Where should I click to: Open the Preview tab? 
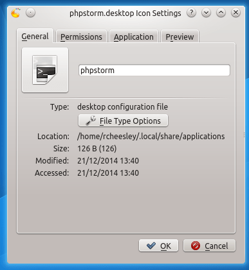[180, 37]
